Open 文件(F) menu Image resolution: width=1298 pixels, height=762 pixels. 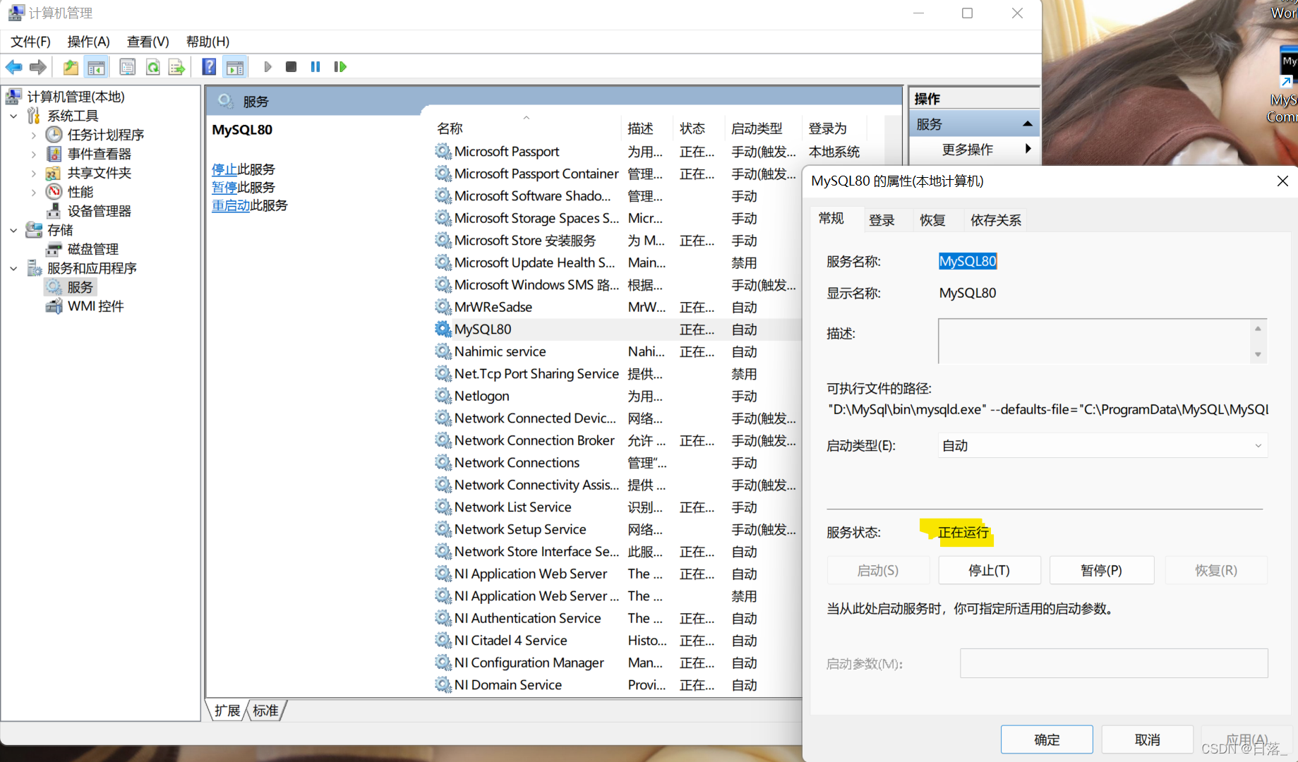30,42
